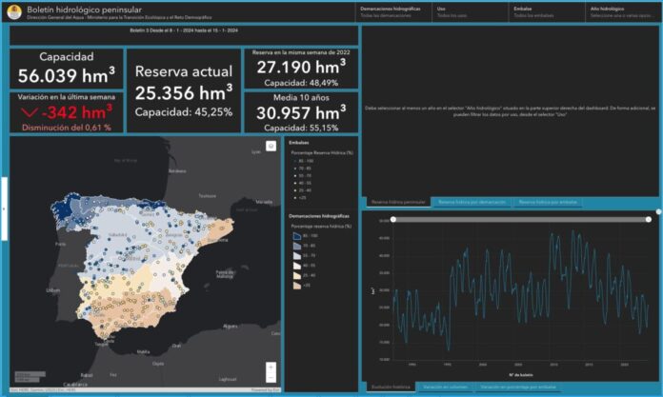Click the Reserva actual indicator card
The height and width of the screenshot is (397, 663).
coord(183,91)
